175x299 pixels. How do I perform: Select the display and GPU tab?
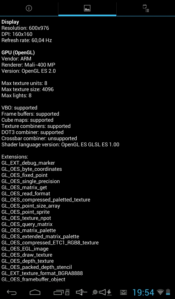[x=87, y=8]
